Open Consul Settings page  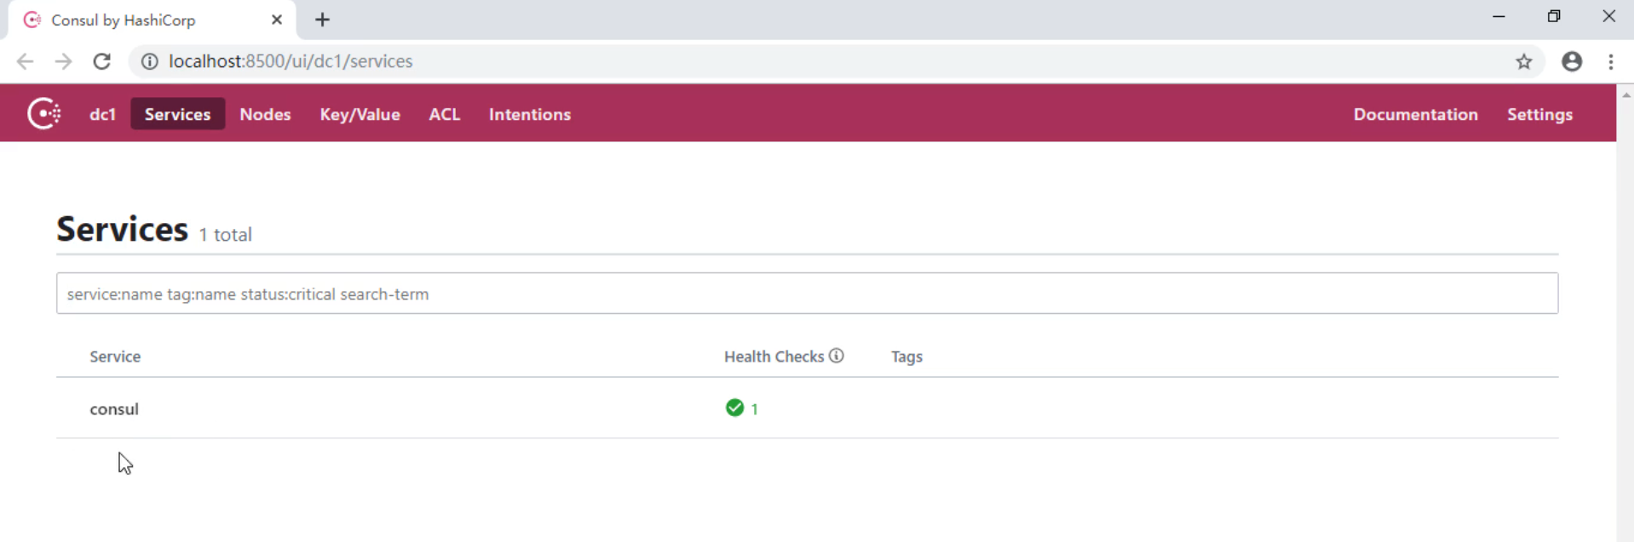click(1539, 114)
